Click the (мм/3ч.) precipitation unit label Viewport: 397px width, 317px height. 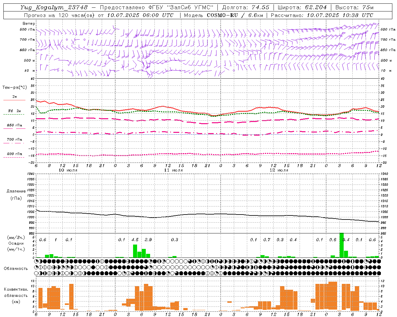pyautogui.click(x=16, y=237)
